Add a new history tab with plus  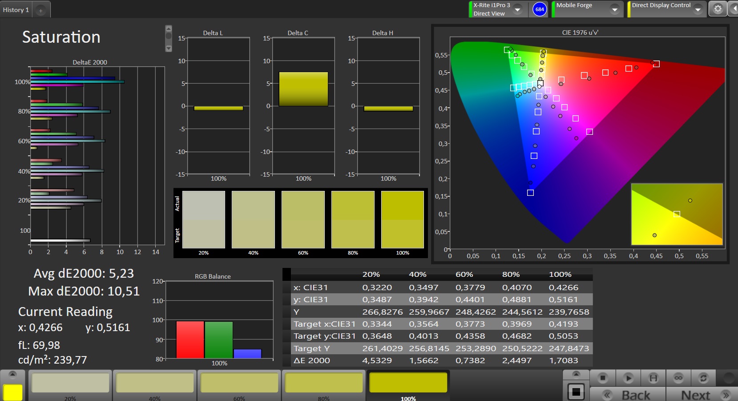pos(40,10)
